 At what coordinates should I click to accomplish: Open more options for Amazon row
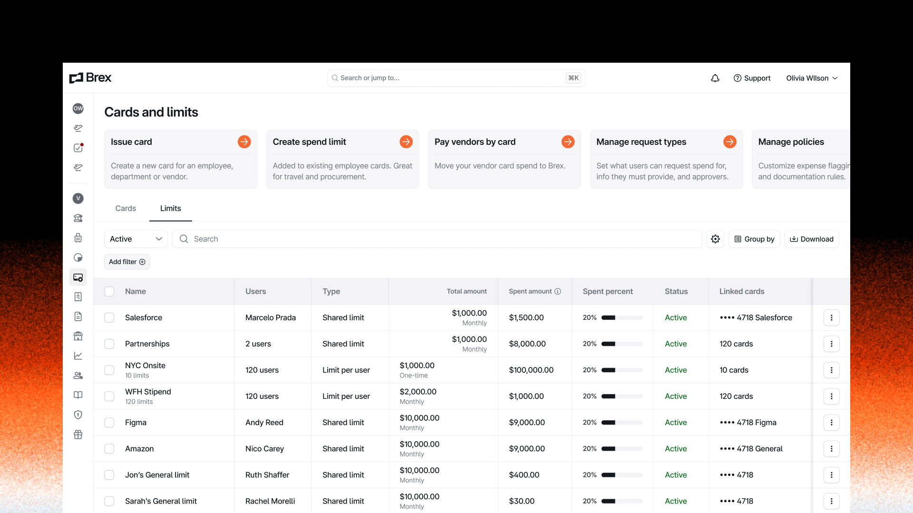click(831, 449)
